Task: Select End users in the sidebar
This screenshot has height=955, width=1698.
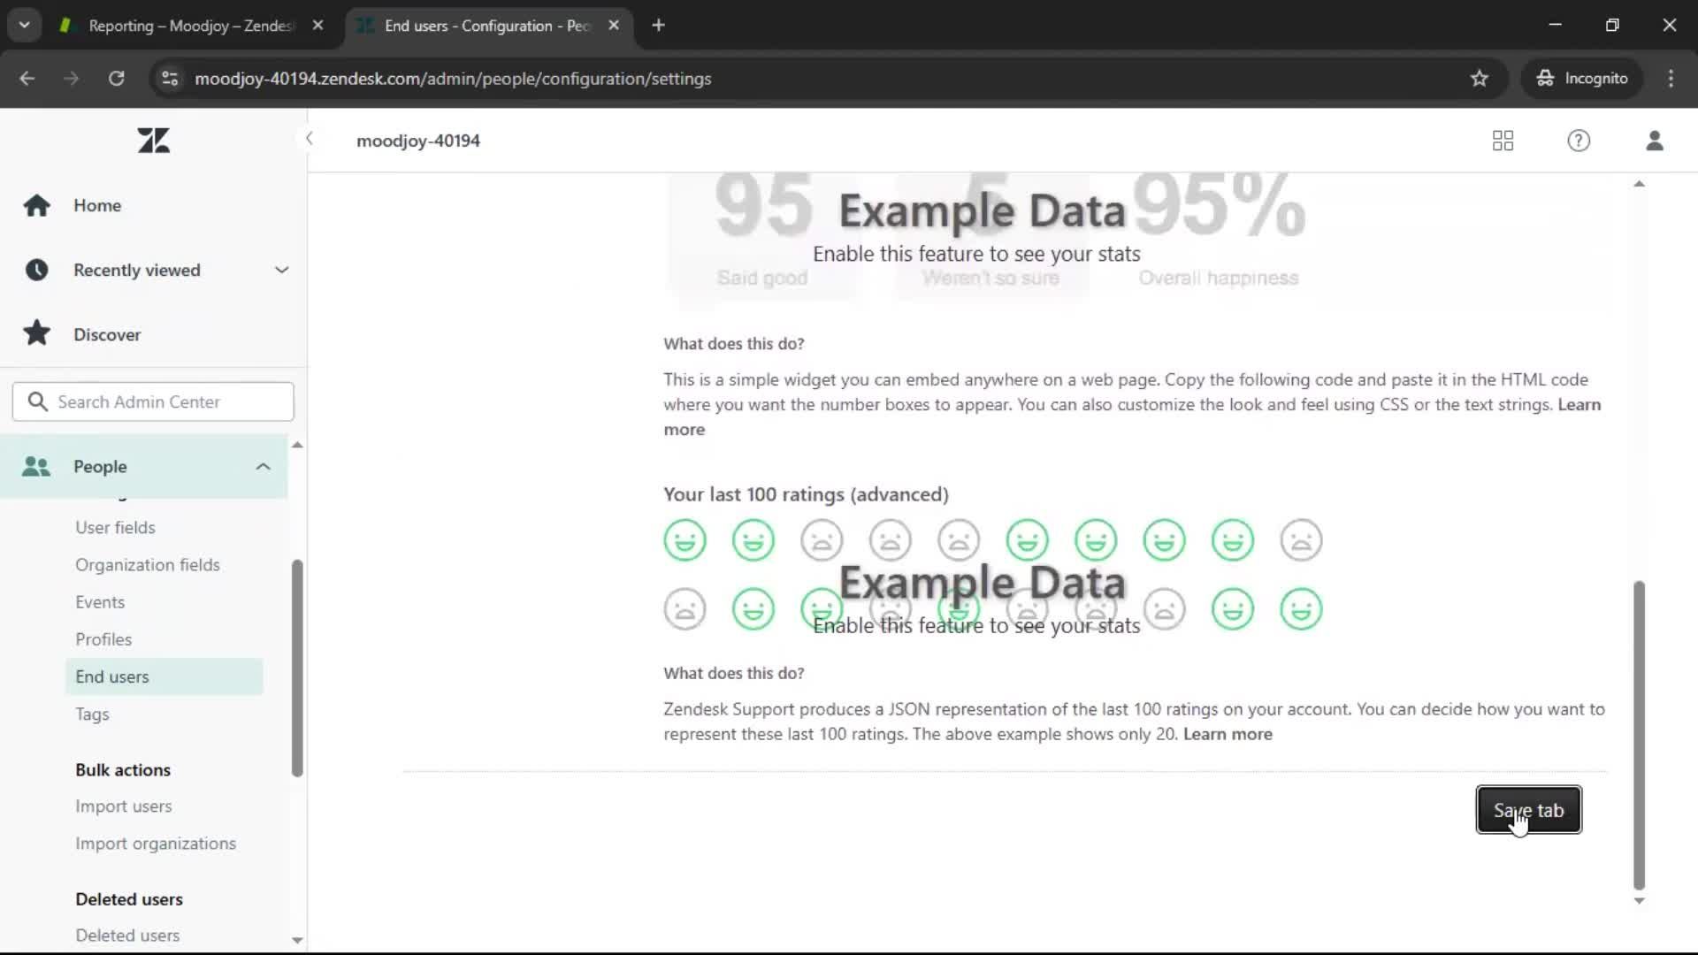Action: (164, 676)
